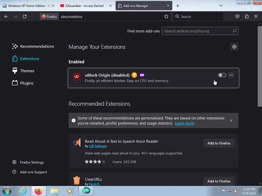Image resolution: width=262 pixels, height=196 pixels.
Task: Select the Extensions sidebar section
Action: pyautogui.click(x=26, y=59)
